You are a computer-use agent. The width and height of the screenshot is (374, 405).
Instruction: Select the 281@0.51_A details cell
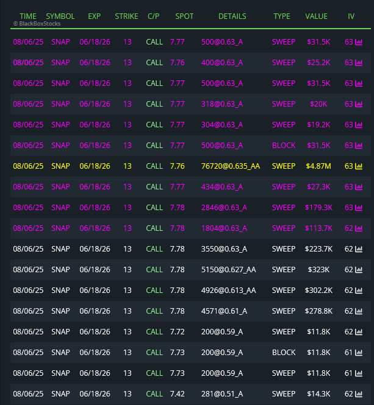pos(222,394)
